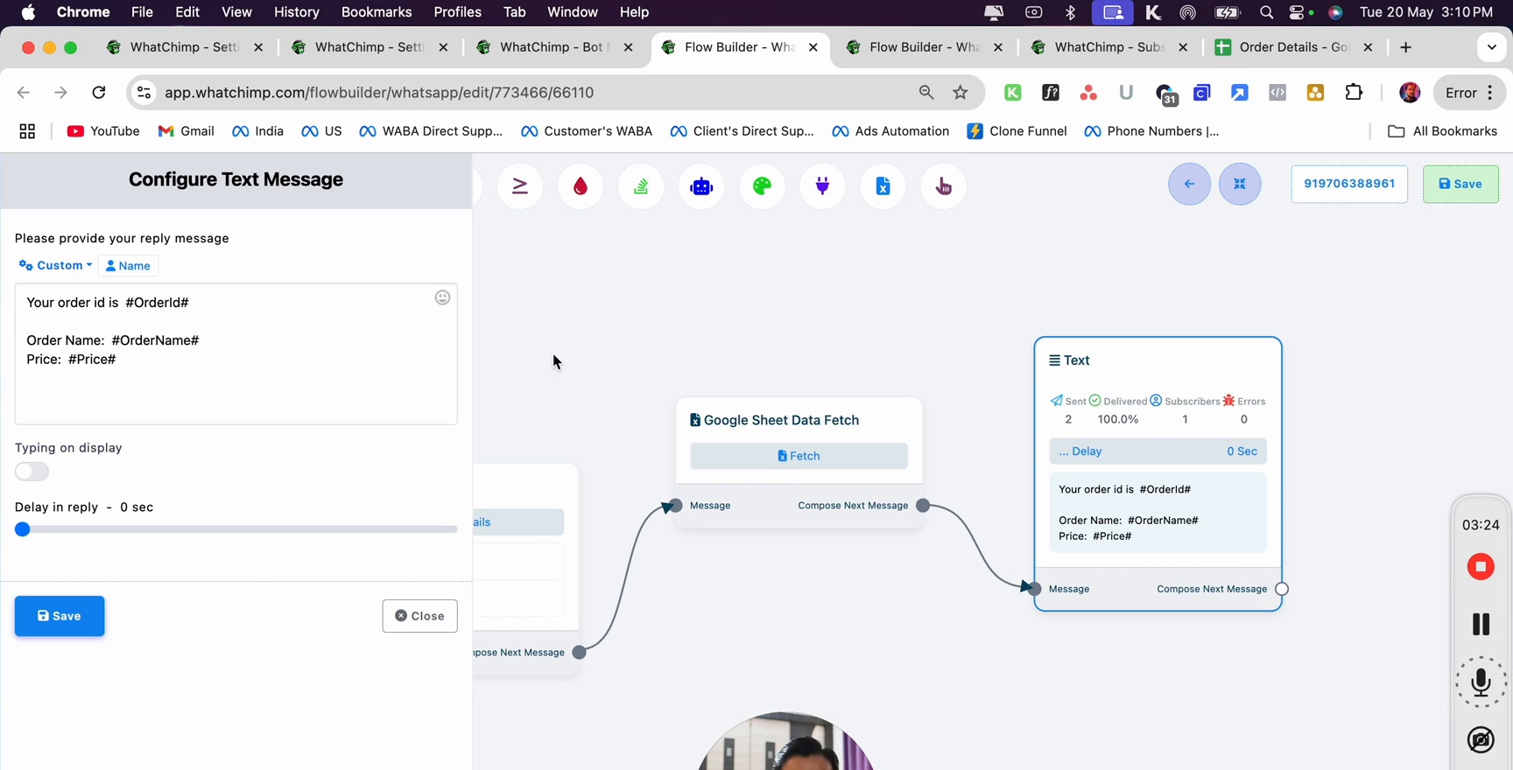
Task: Click the blue Save button in panel
Action: click(x=60, y=616)
